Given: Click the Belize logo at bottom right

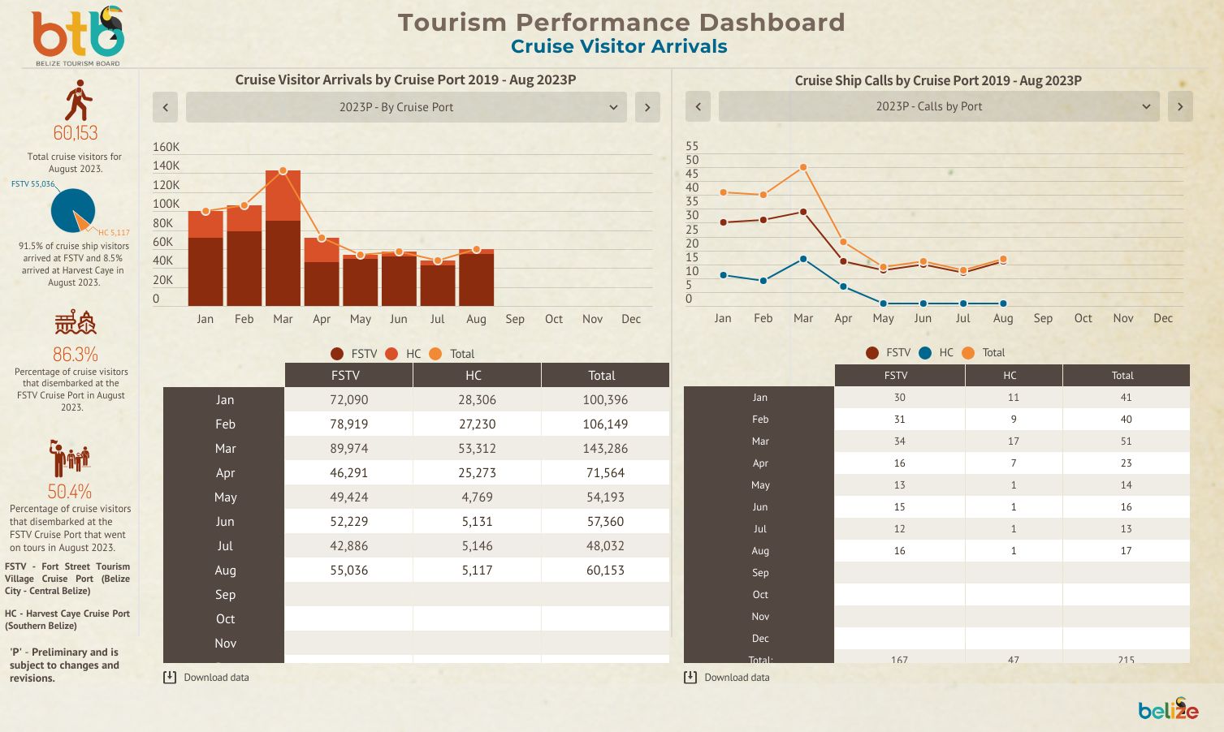Looking at the screenshot, I should pyautogui.click(x=1168, y=709).
